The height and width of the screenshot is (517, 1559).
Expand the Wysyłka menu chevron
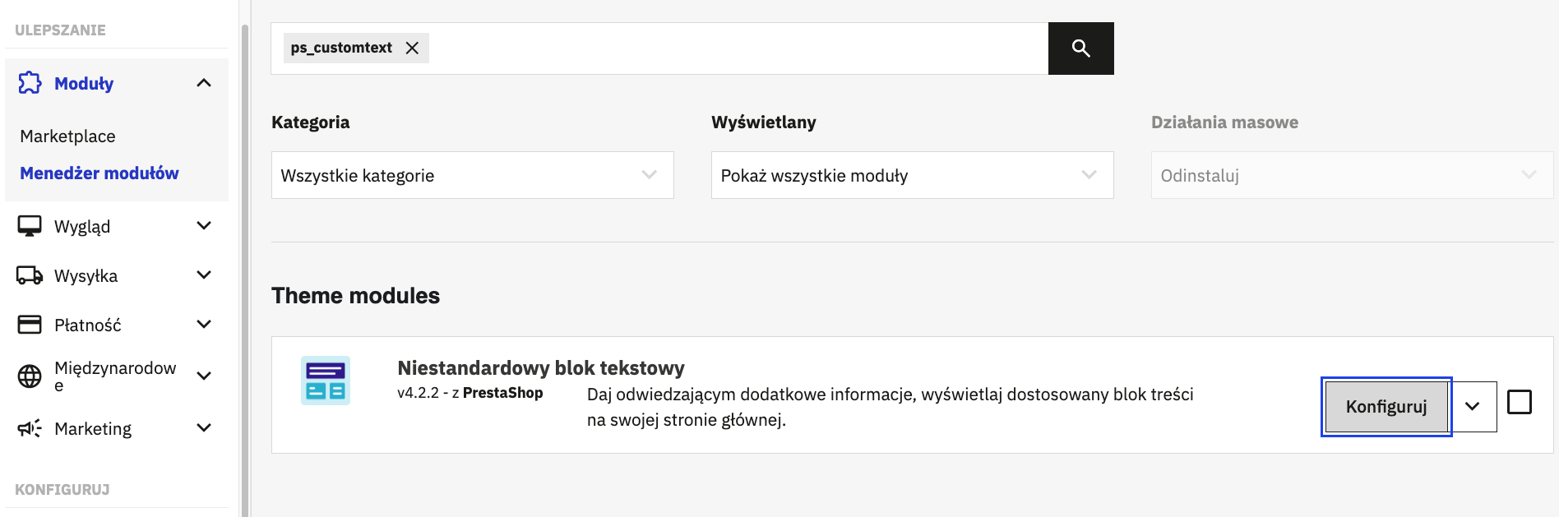204,275
